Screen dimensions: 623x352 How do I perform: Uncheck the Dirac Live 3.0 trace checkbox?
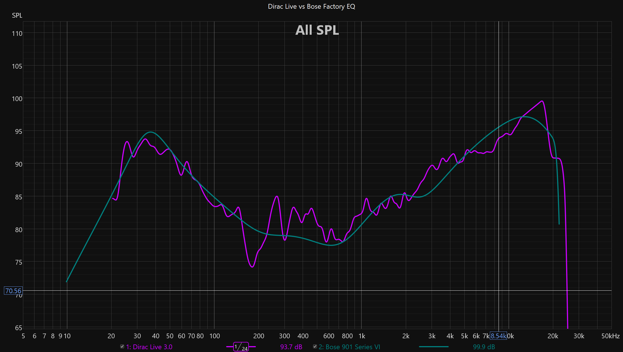point(122,346)
